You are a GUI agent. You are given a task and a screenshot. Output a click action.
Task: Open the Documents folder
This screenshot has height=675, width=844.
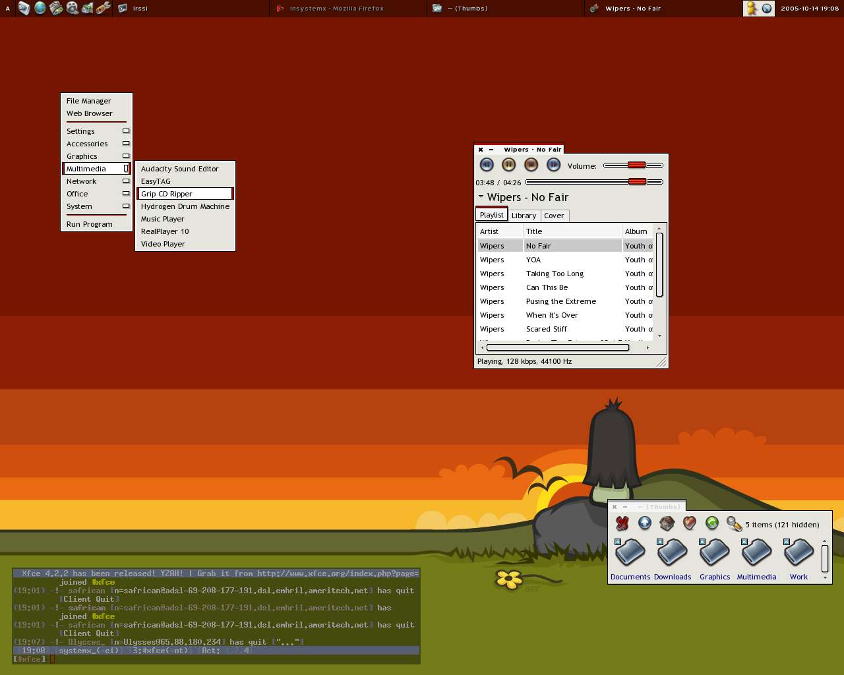coord(630,559)
